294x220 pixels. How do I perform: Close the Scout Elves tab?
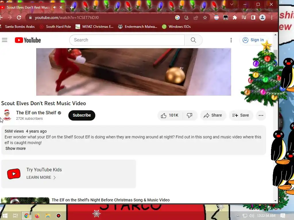61,7
